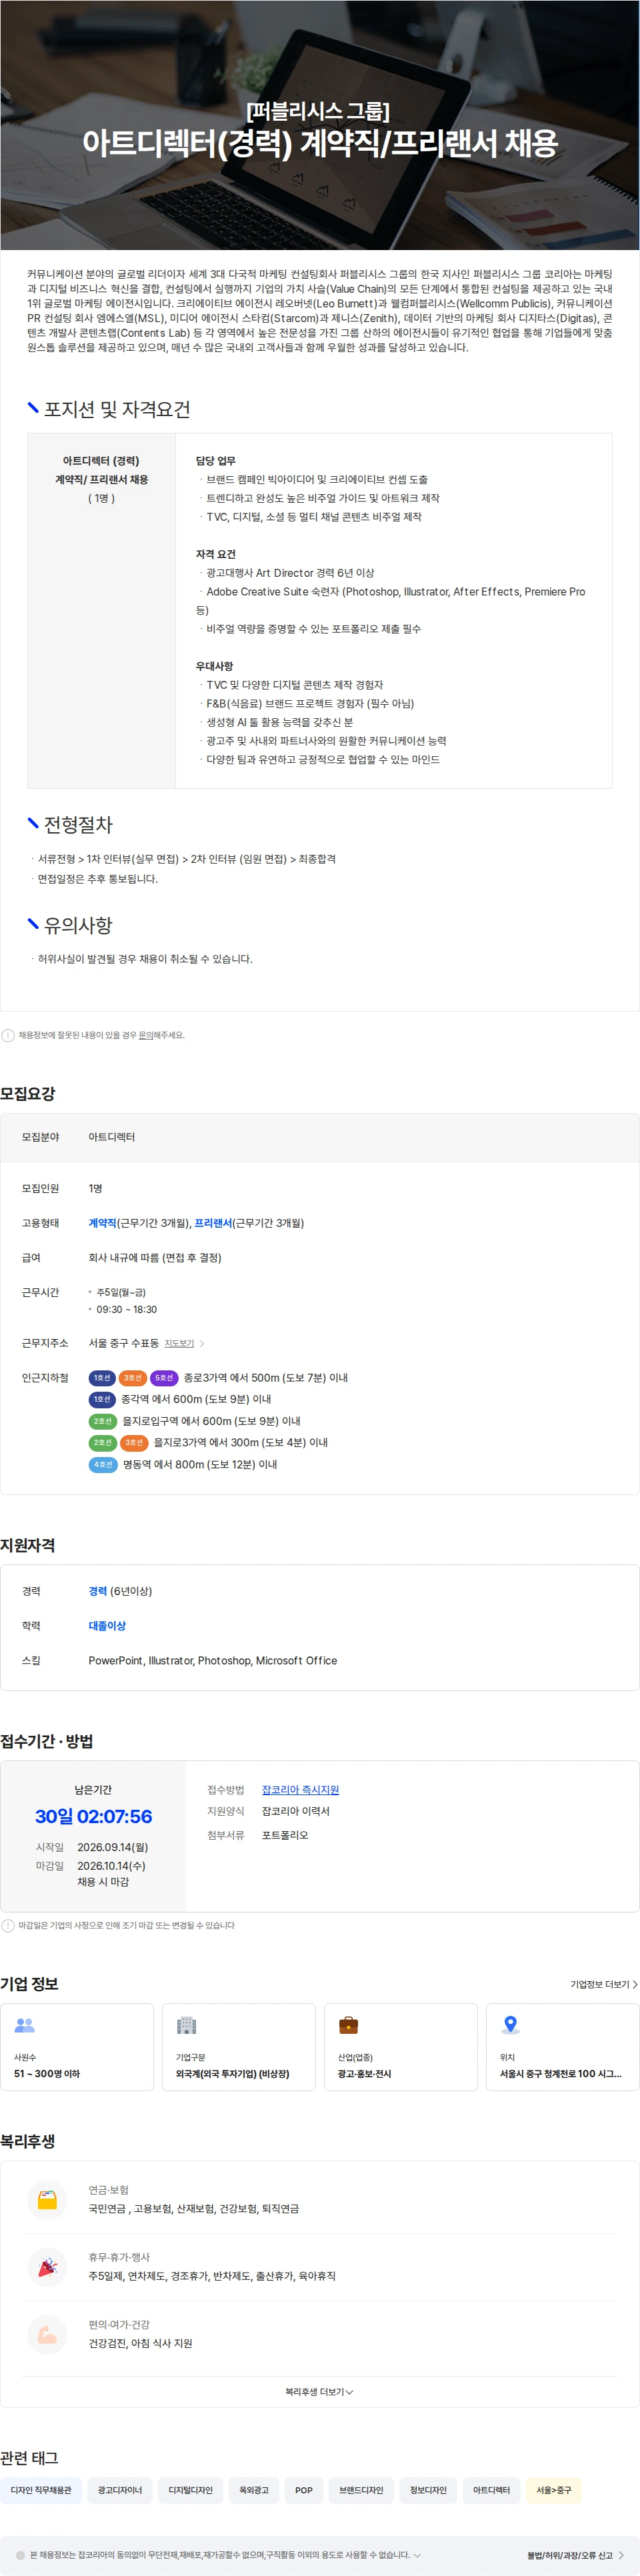Click the 연금·보험 benefits icon
This screenshot has height=2576, width=640.
47,2199
